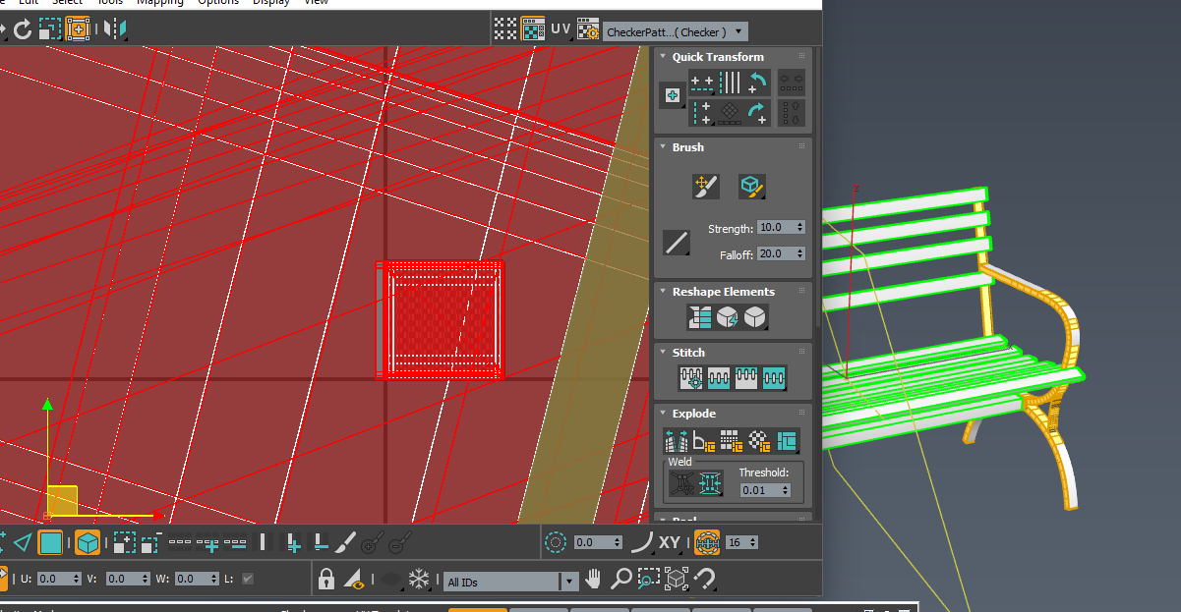This screenshot has width=1181, height=612.
Task: Rotate selection 90 degrees counter-clockwise
Action: tap(757, 83)
